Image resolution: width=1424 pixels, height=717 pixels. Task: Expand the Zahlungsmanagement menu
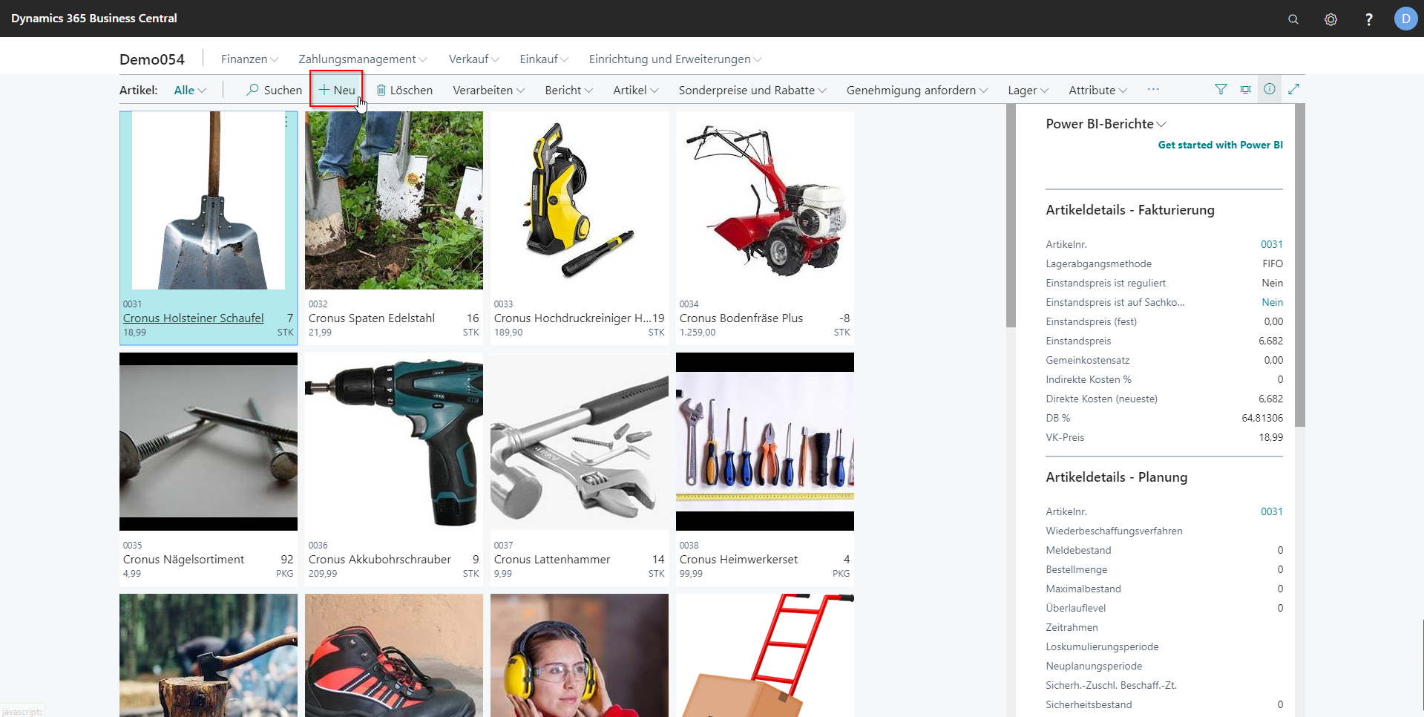[x=363, y=59]
